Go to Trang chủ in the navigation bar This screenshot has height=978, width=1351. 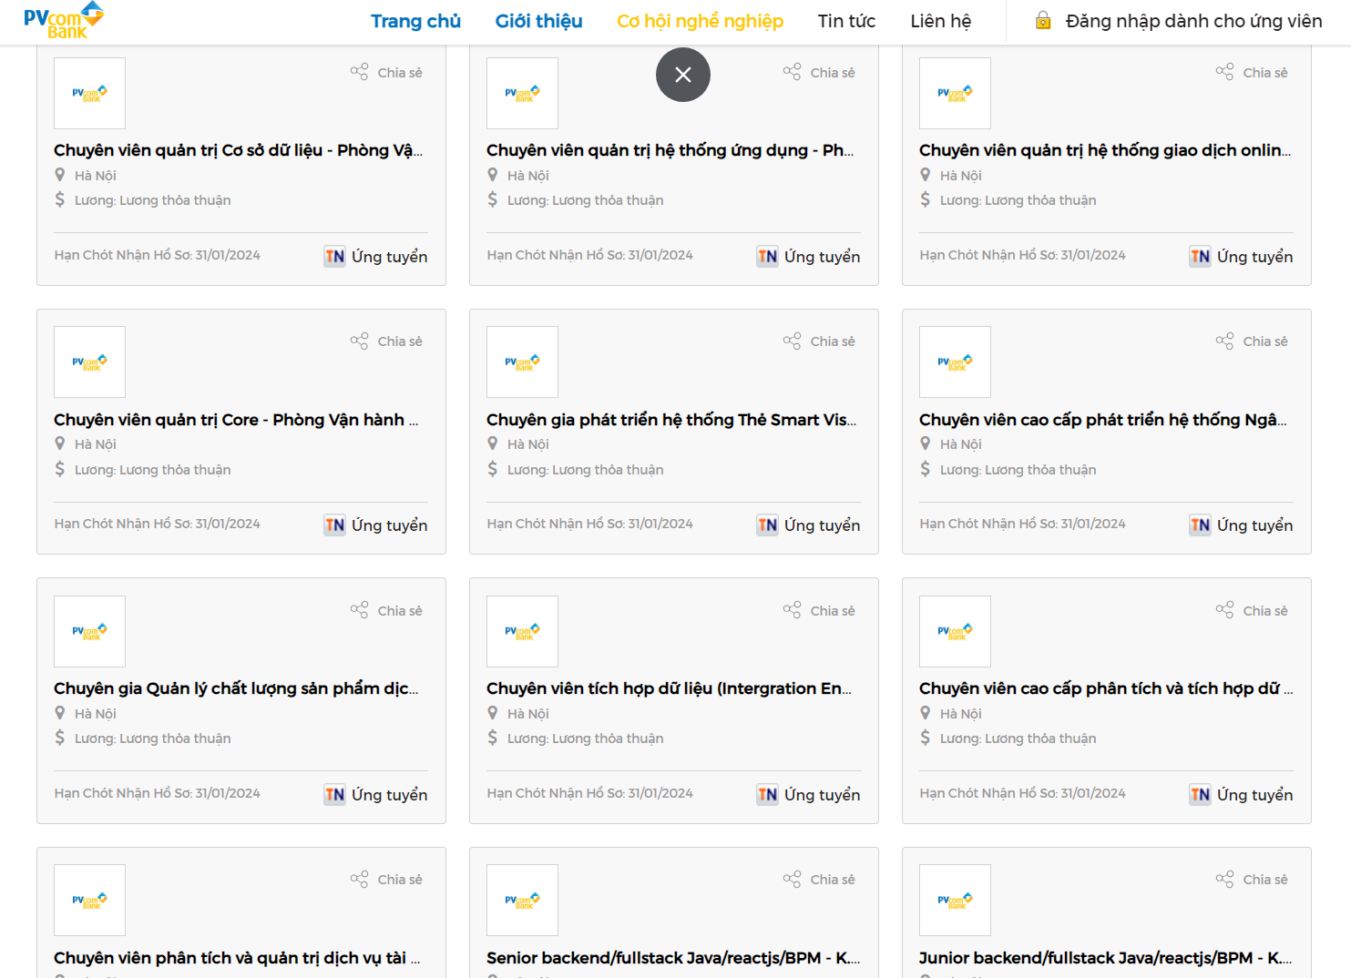coord(415,21)
